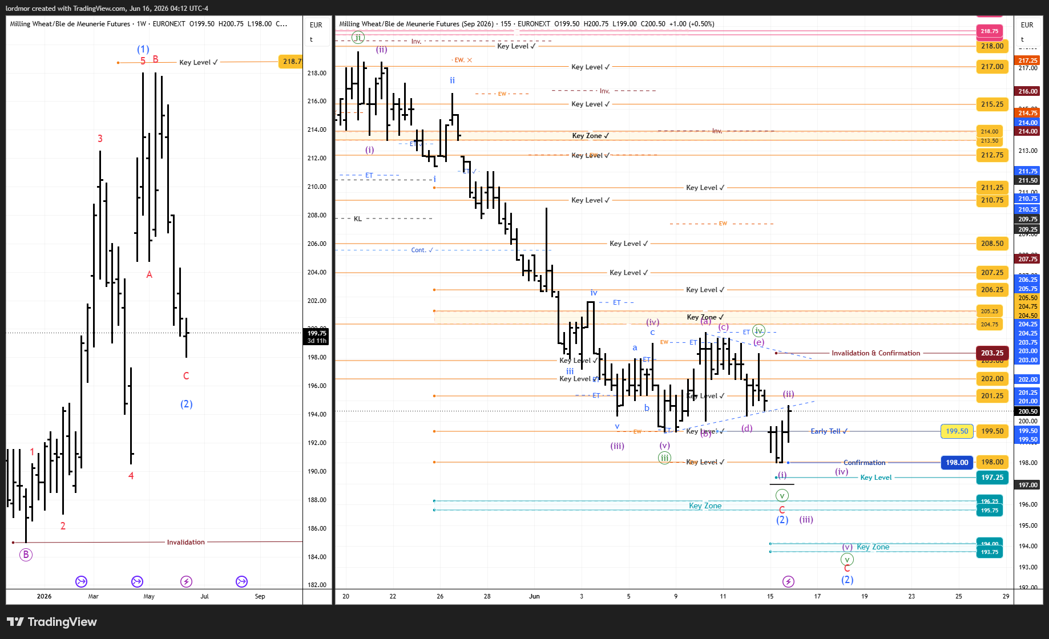
Task: Select the orange 198.00 price label
Action: click(992, 462)
